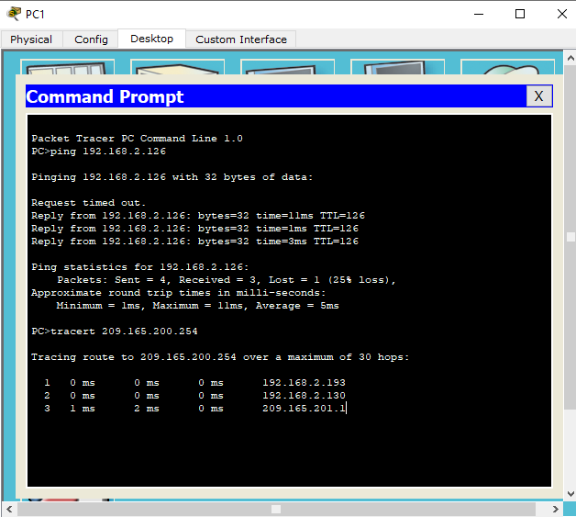Click the 'Pinging 192.168.2.126 with 32 bytes' line
The image size is (576, 517).
[172, 177]
